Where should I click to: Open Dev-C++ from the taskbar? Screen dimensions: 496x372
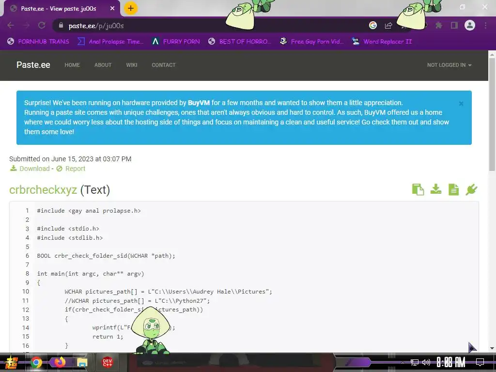(107, 362)
